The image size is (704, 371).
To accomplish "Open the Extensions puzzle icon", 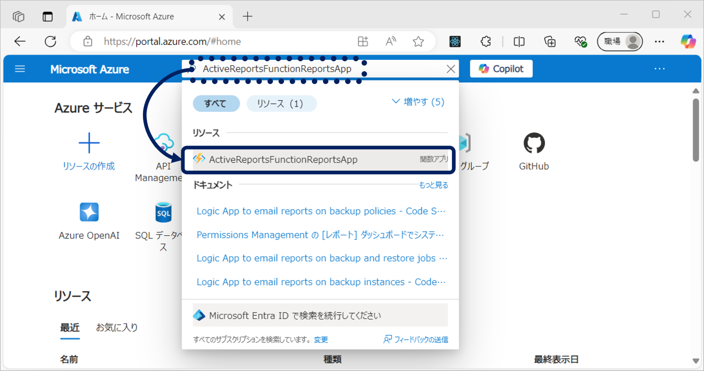I will 486,41.
